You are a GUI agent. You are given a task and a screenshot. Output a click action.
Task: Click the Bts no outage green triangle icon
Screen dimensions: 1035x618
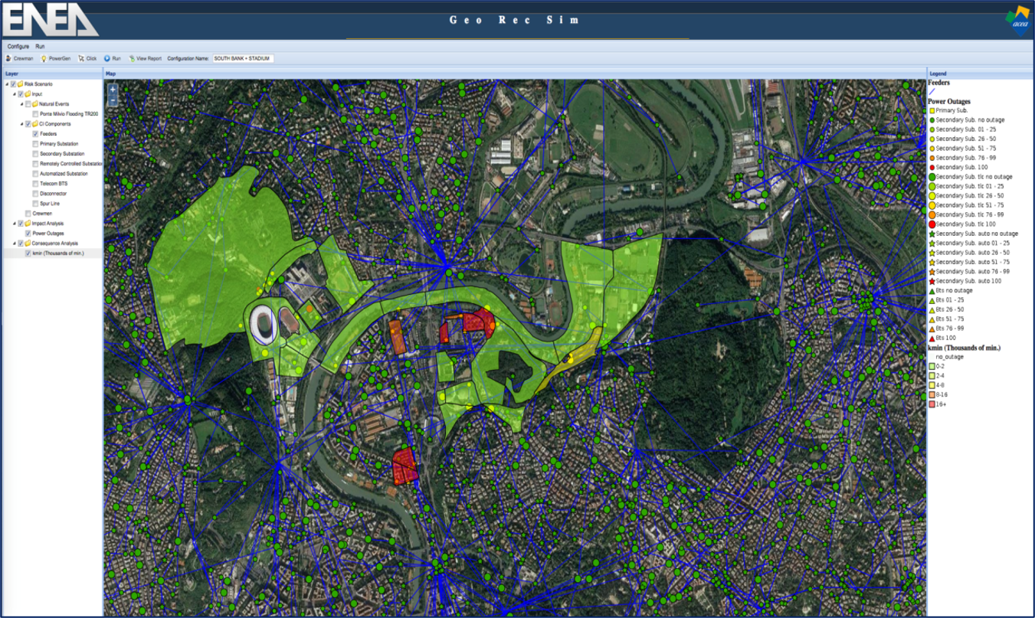(932, 291)
